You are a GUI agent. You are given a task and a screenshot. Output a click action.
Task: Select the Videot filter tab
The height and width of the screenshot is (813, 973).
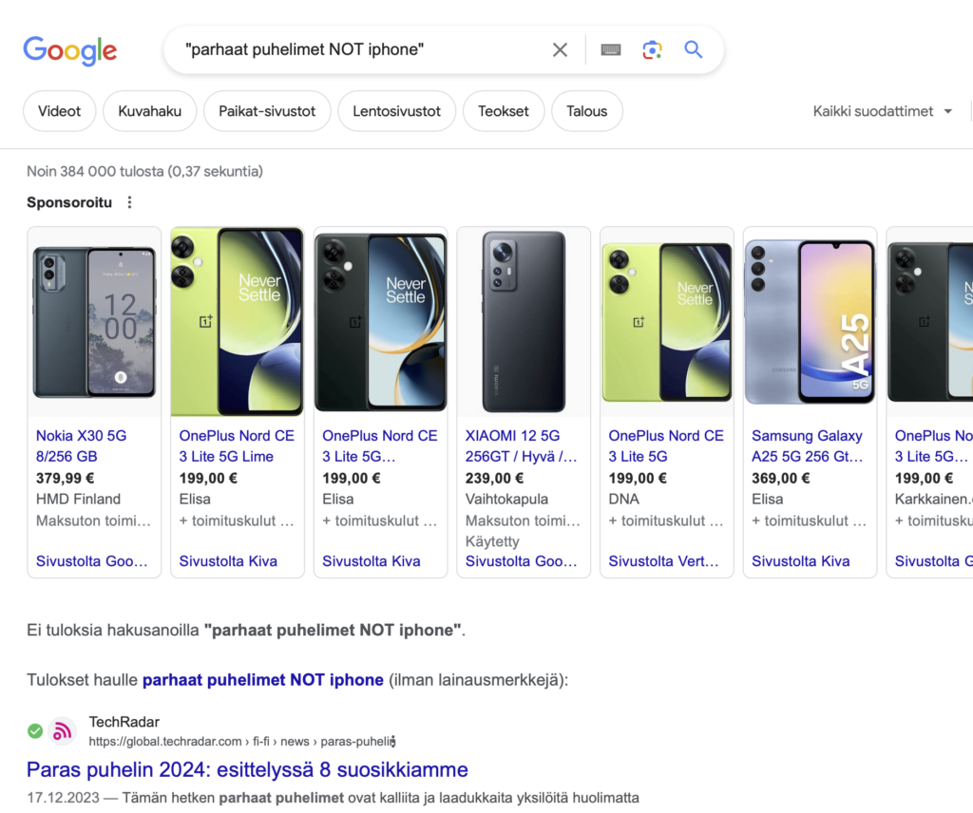pos(59,111)
